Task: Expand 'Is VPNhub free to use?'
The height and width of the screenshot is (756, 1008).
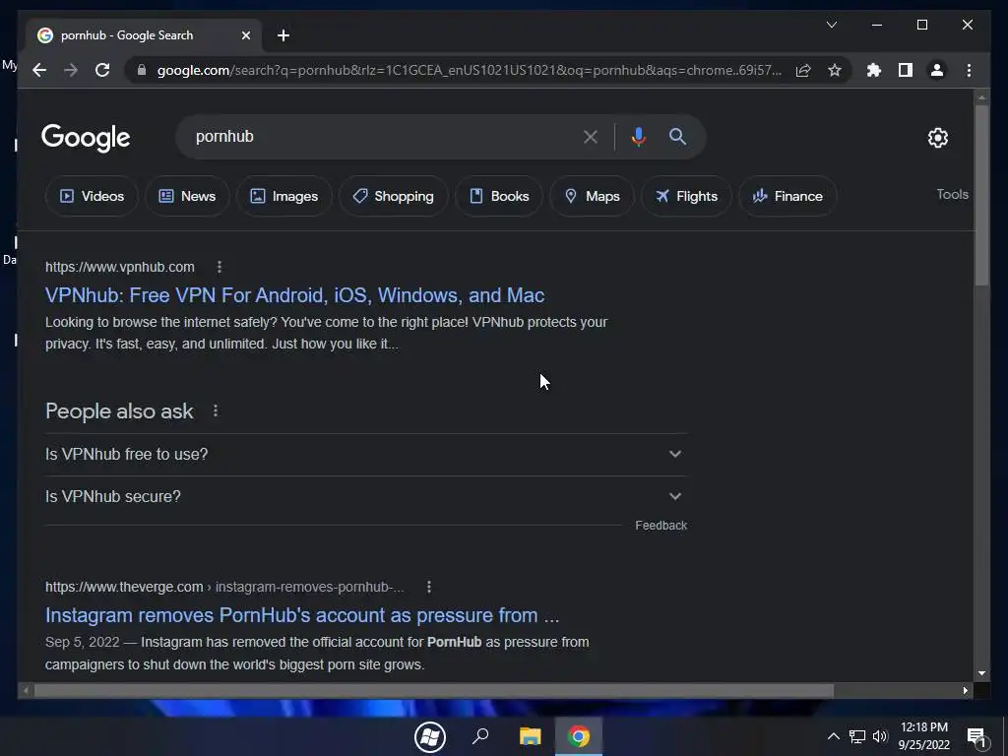Action: pyautogui.click(x=366, y=454)
